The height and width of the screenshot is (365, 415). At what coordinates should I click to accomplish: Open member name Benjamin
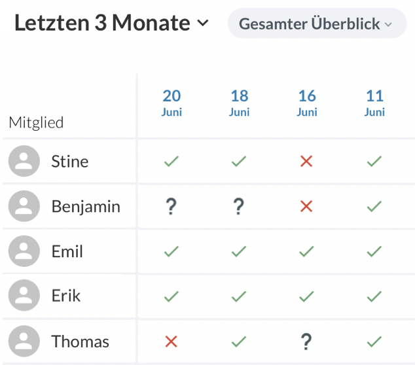click(x=86, y=207)
